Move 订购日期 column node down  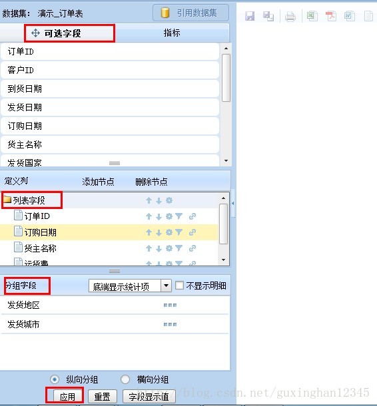point(159,232)
